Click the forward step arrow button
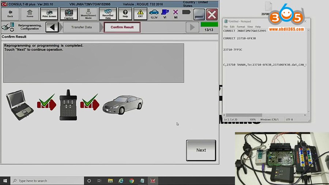The height and width of the screenshot is (185, 329). coord(192,27)
